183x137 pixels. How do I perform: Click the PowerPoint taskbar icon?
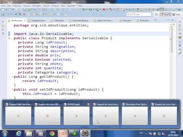[x=63, y=134]
